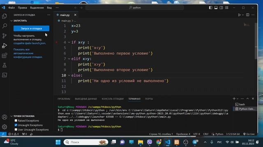Close the terminal panel

pyautogui.click(x=253, y=99)
